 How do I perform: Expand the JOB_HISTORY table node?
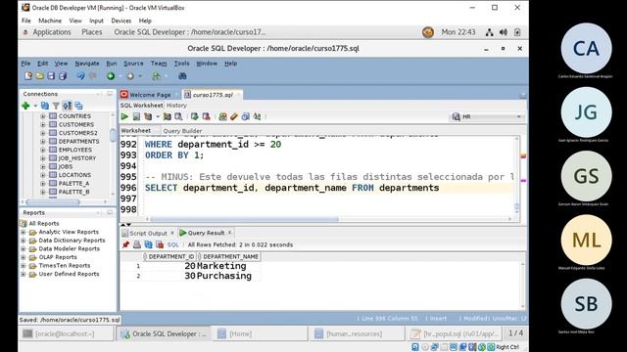pos(43,158)
